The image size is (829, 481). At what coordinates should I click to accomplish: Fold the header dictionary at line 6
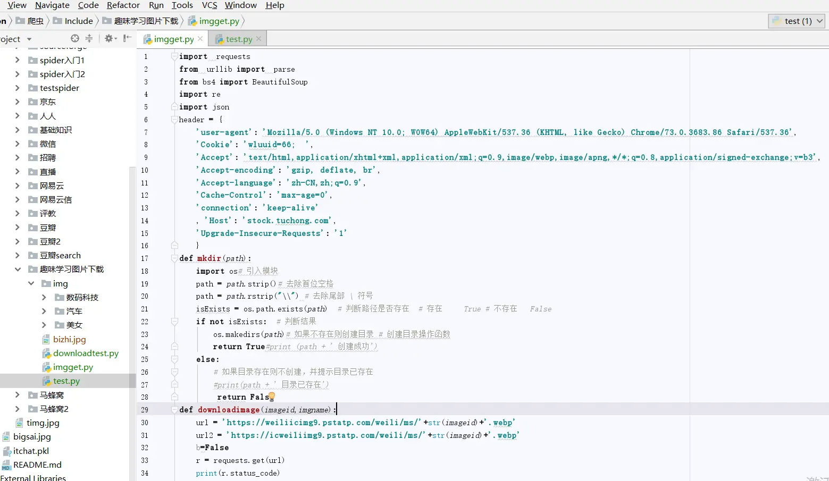pyautogui.click(x=174, y=120)
